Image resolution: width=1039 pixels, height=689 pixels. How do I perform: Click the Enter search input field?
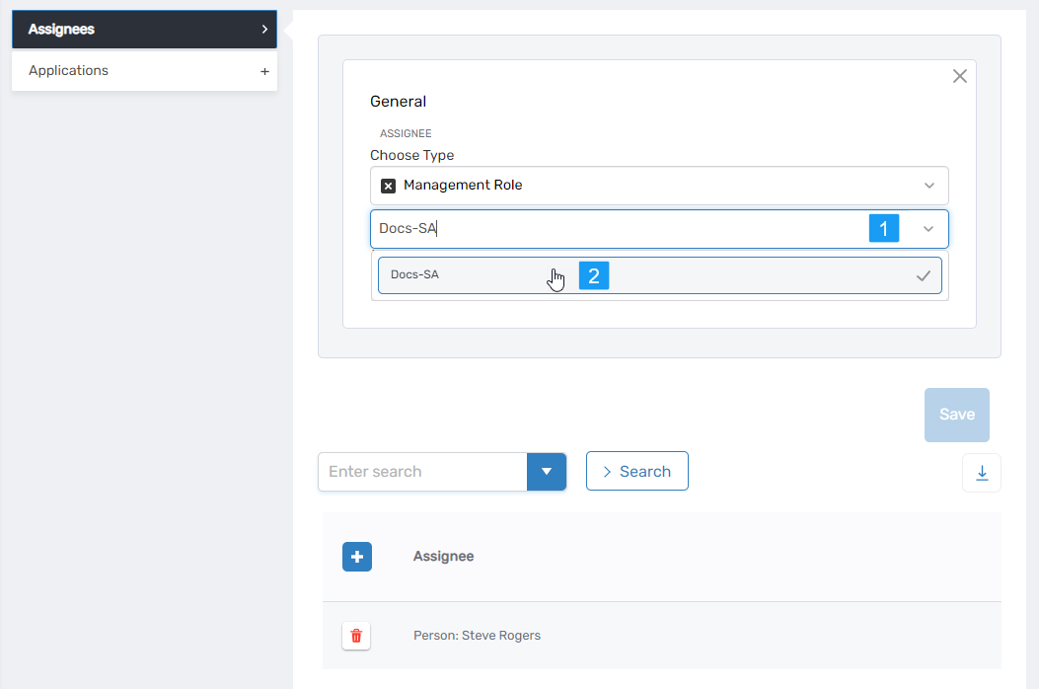(x=424, y=471)
